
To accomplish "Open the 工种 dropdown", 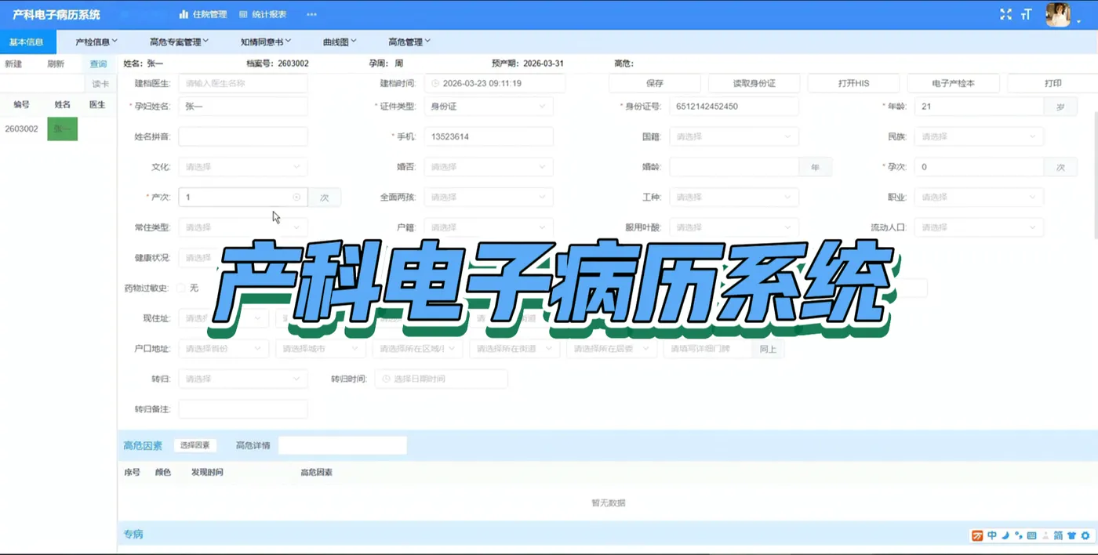I will 733,198.
